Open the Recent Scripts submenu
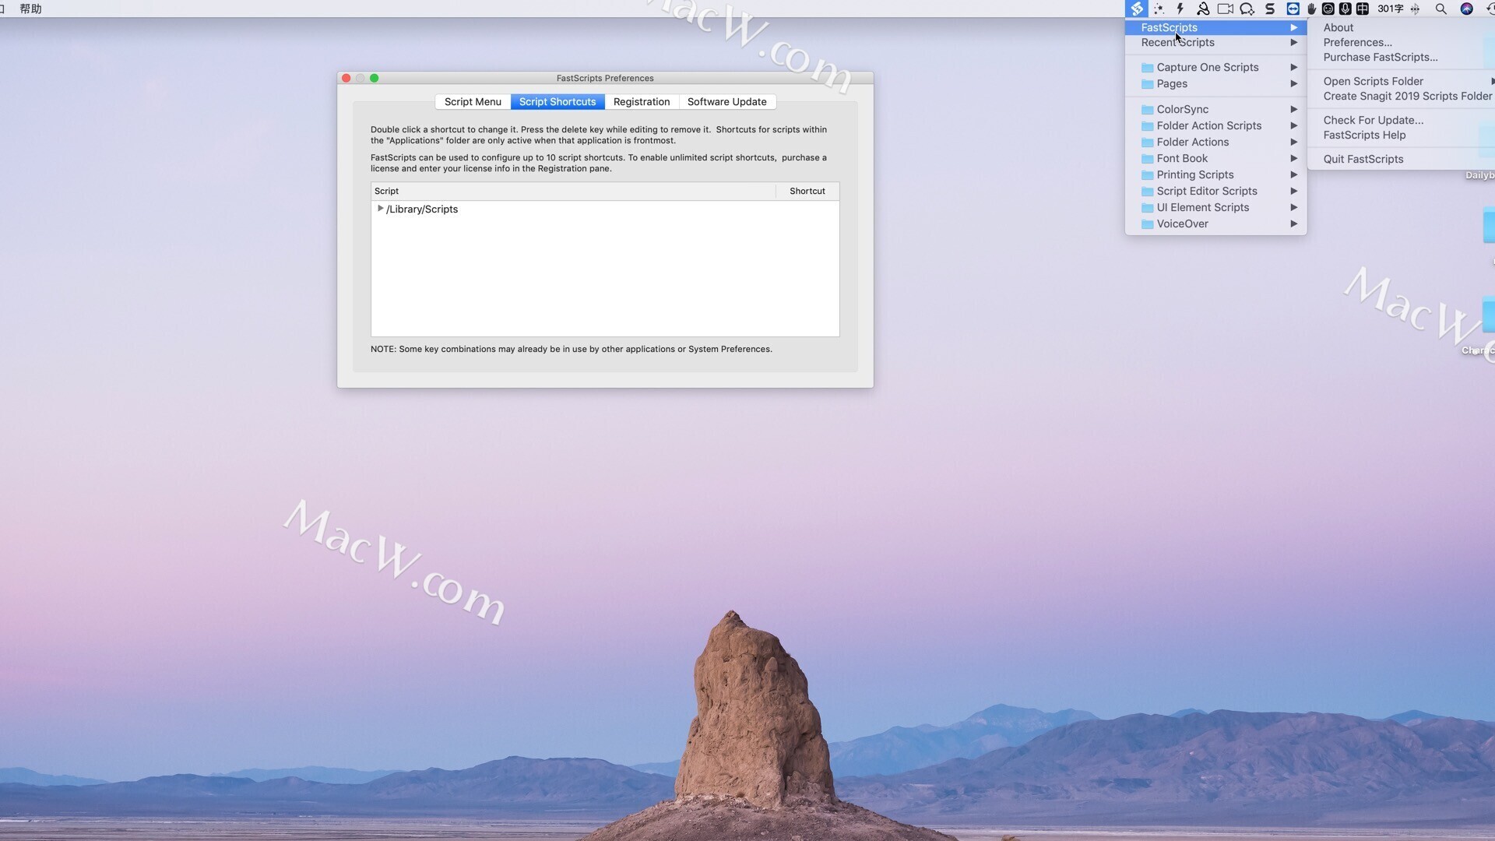 coord(1215,42)
